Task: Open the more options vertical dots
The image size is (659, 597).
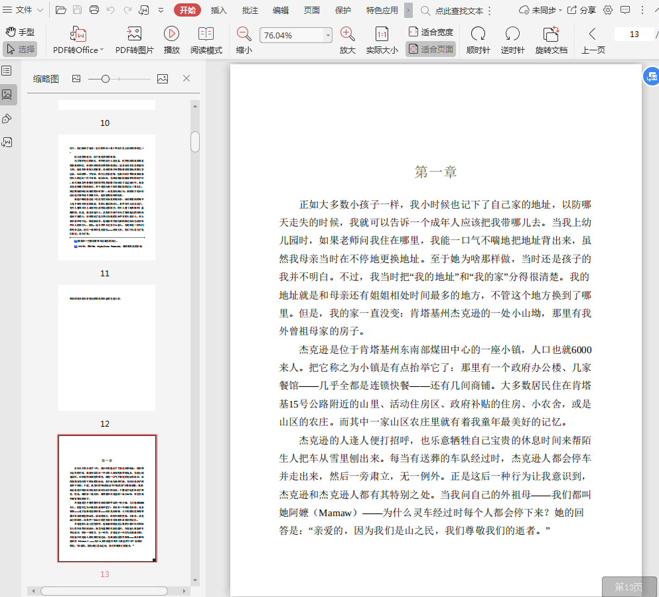Action: point(642,10)
